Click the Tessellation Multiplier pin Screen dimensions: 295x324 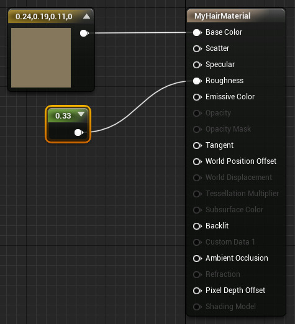click(x=197, y=194)
